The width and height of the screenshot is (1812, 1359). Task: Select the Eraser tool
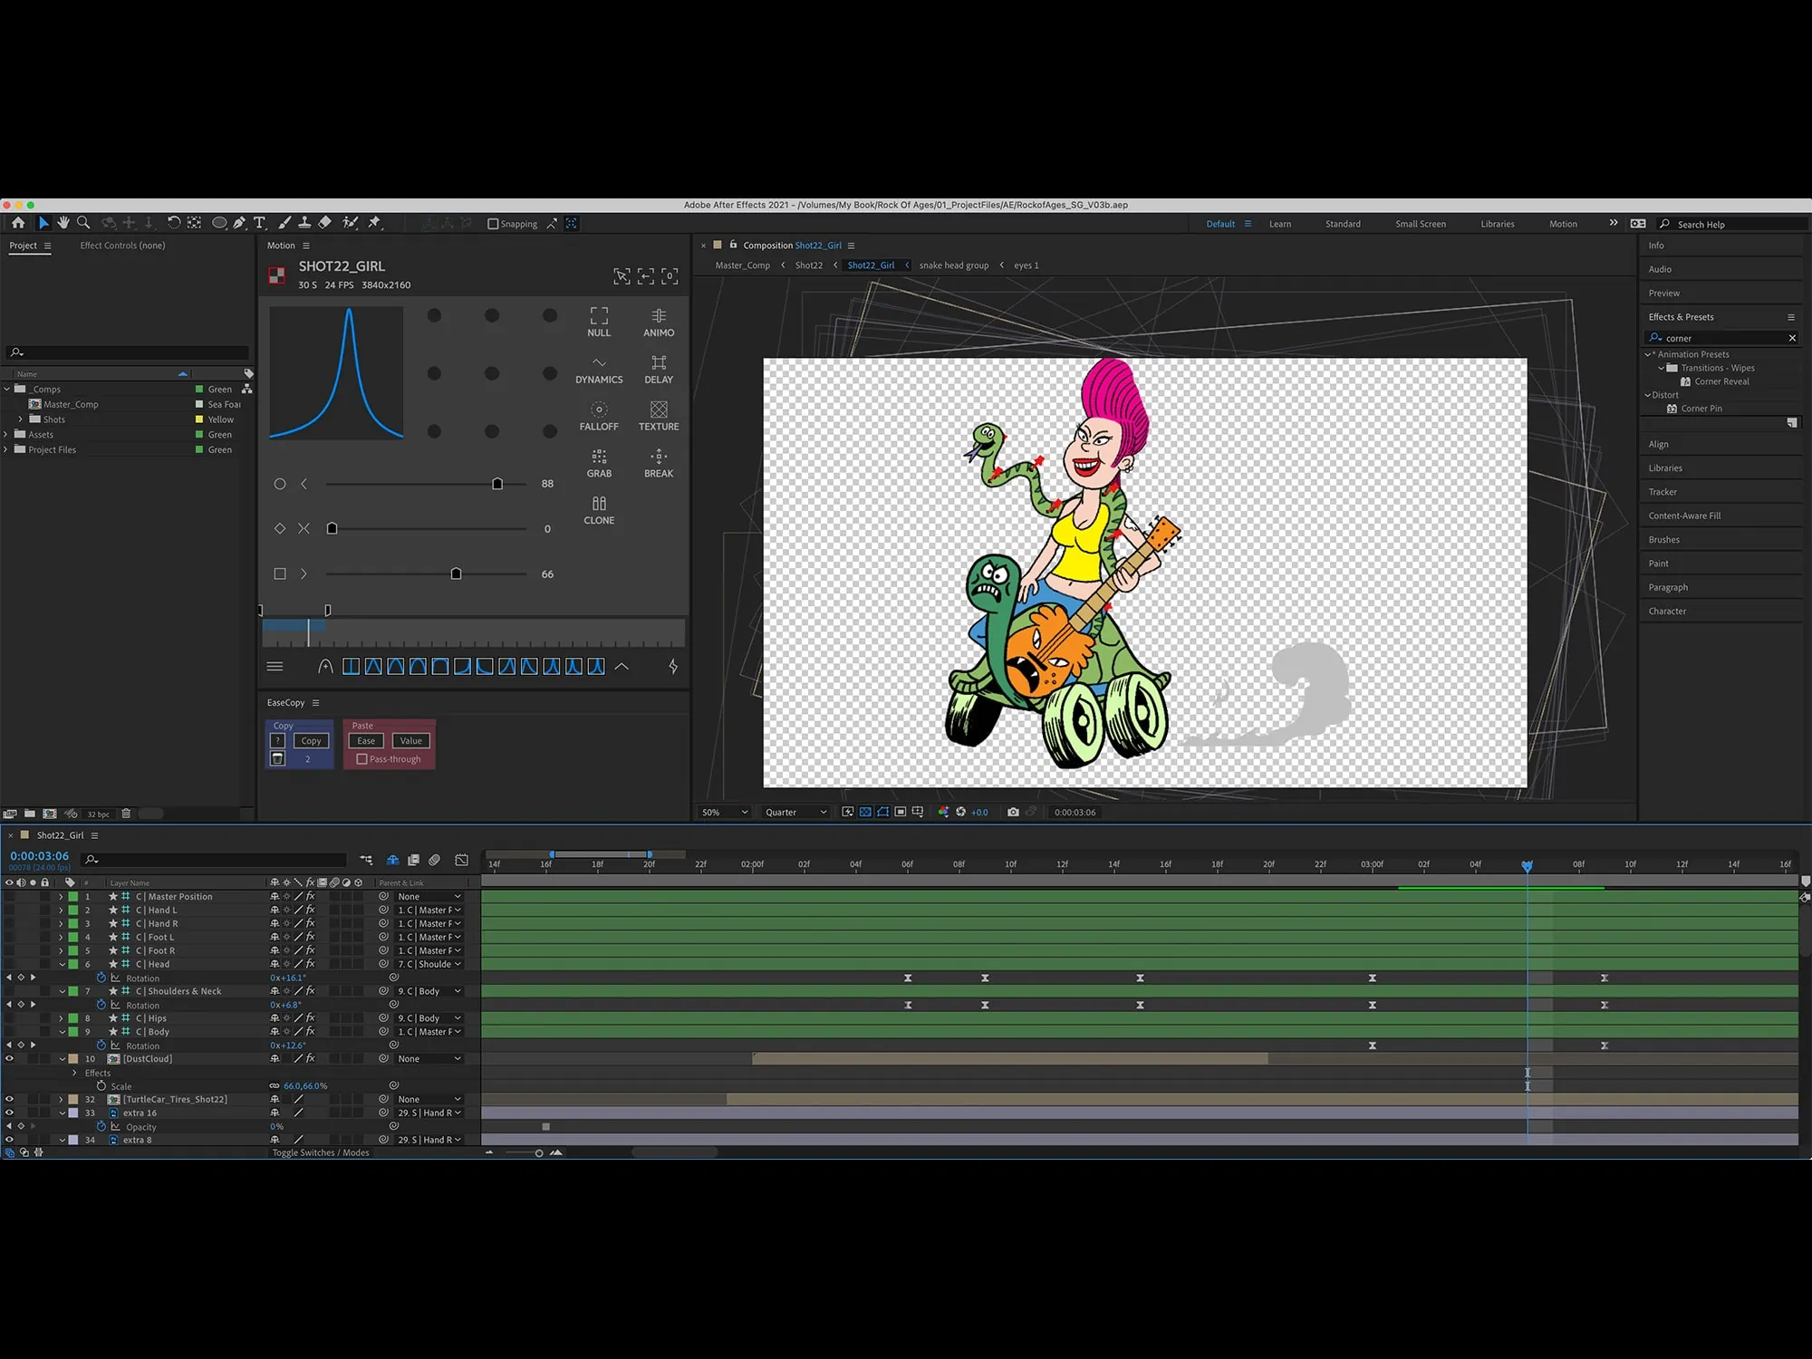click(324, 223)
